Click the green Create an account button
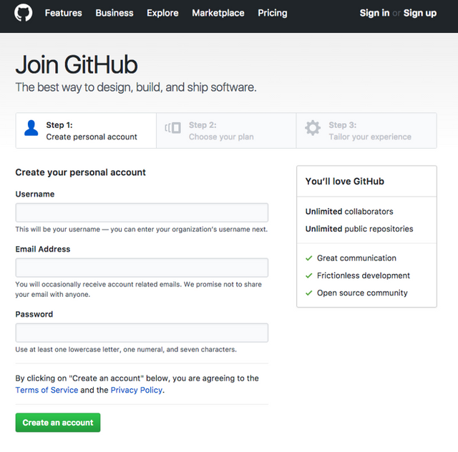The height and width of the screenshot is (452, 458). click(x=58, y=423)
